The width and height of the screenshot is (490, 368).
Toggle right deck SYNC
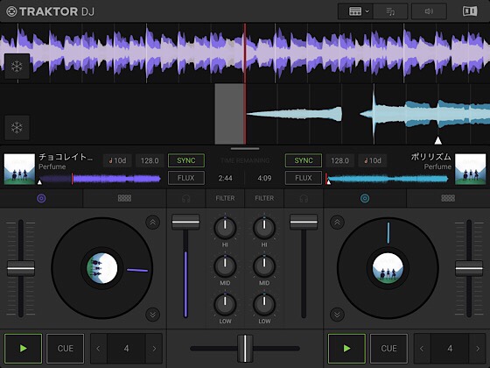pyautogui.click(x=304, y=160)
